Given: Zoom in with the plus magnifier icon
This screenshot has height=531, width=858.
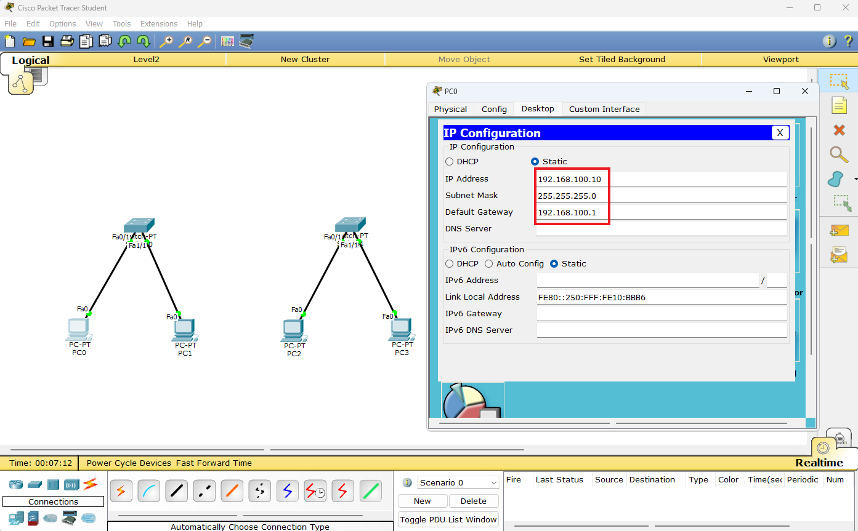Looking at the screenshot, I should point(166,42).
